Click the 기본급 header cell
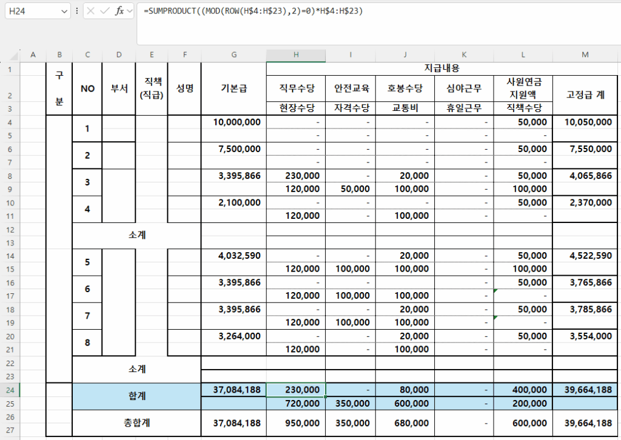 click(233, 88)
